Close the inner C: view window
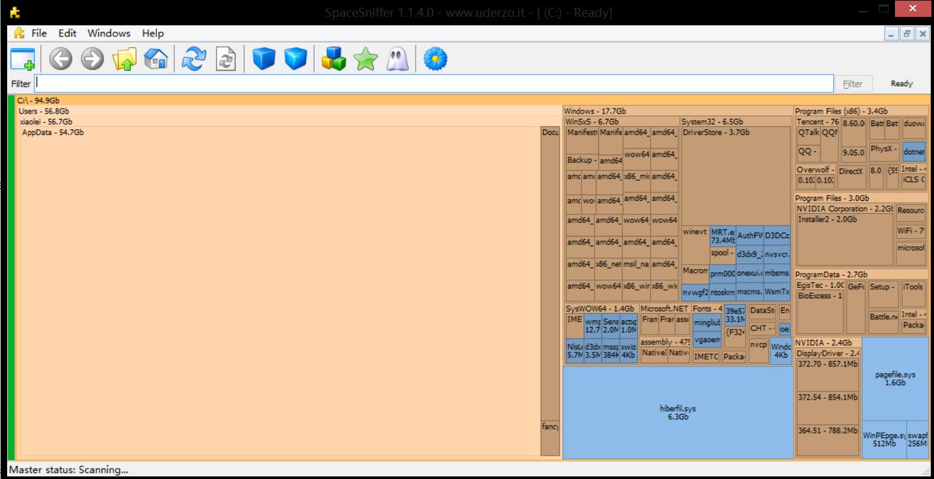Image resolution: width=934 pixels, height=479 pixels. pyautogui.click(x=922, y=34)
